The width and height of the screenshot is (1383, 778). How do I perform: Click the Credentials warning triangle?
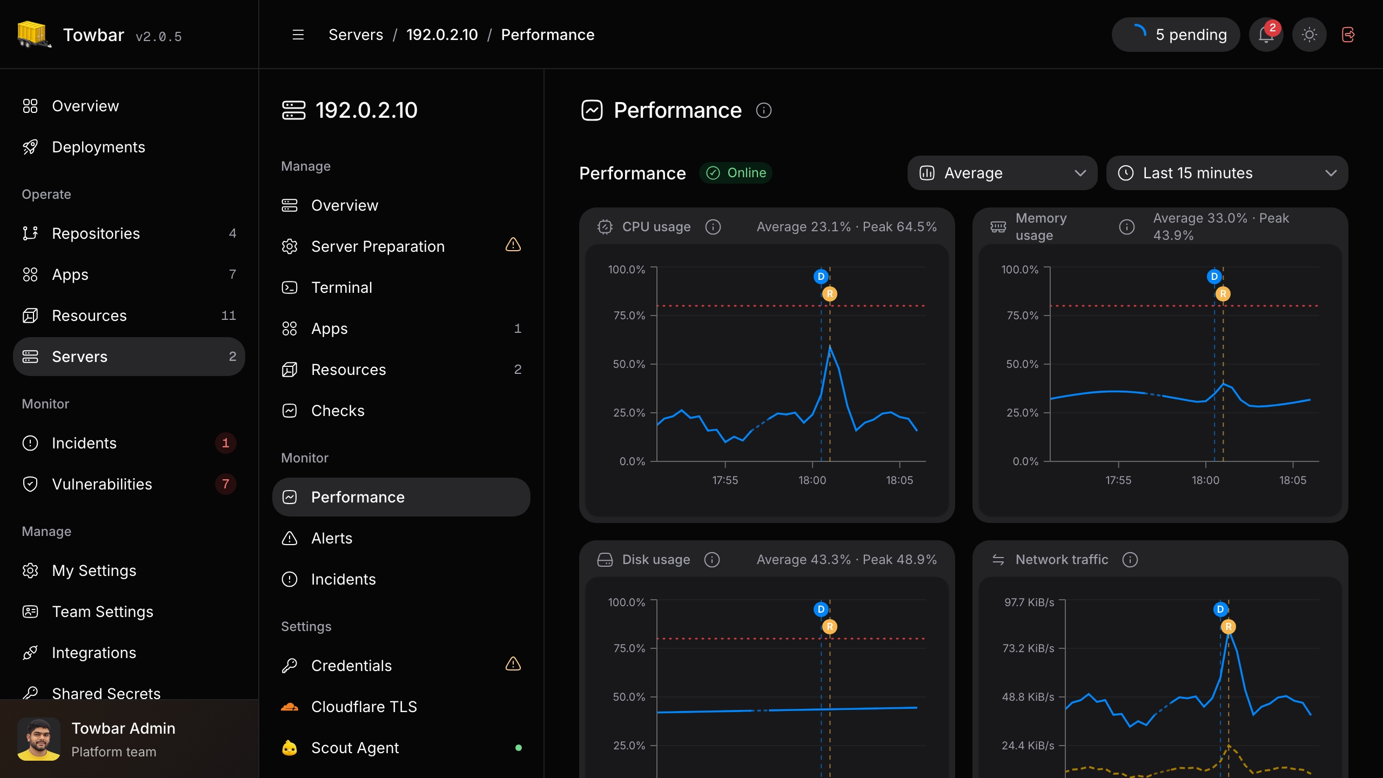click(x=513, y=664)
